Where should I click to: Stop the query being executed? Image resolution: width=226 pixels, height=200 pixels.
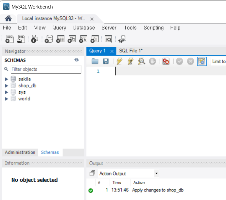point(152,61)
